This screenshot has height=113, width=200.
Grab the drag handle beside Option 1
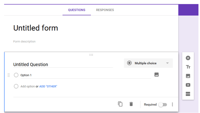tap(9, 75)
